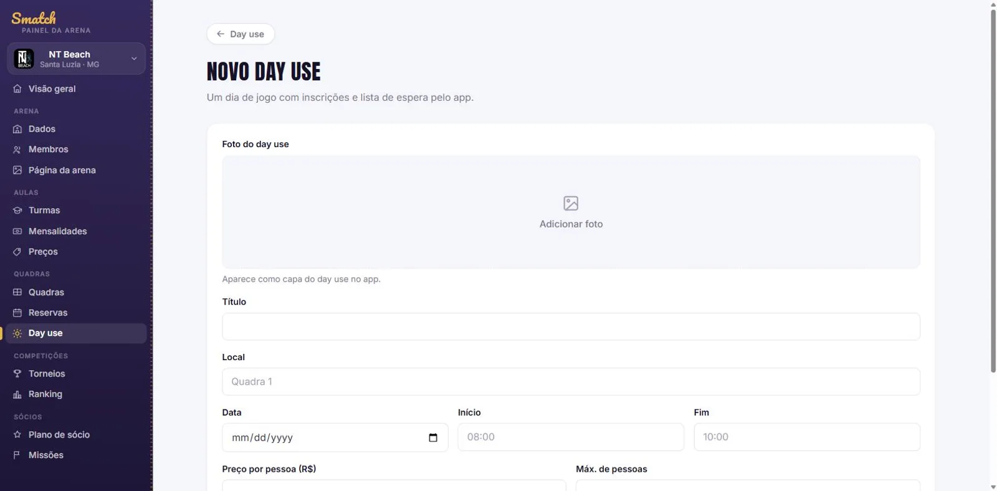Viewport: 997px width, 491px height.
Task: Click the Preços tag icon
Action: point(17,252)
